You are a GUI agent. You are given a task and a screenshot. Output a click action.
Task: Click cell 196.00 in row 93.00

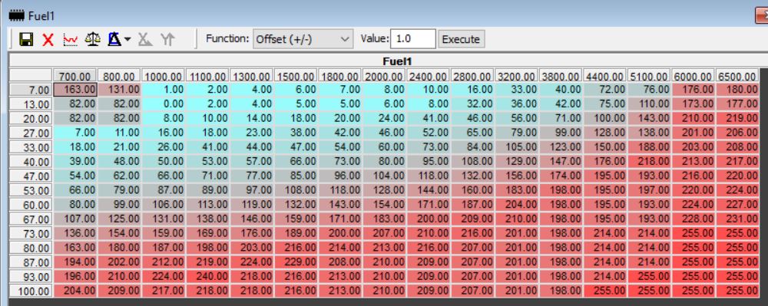coord(75,277)
